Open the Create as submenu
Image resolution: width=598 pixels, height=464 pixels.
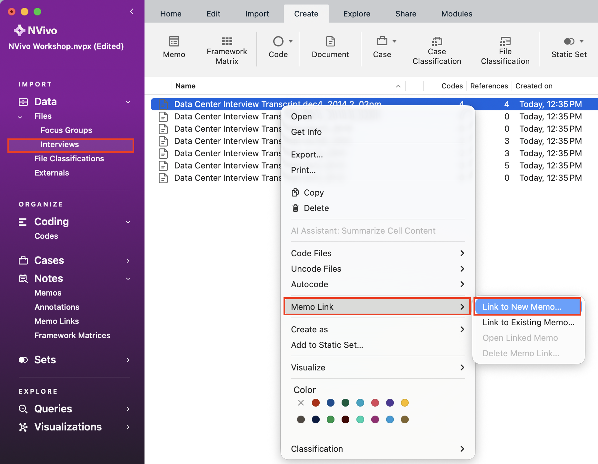pyautogui.click(x=378, y=329)
